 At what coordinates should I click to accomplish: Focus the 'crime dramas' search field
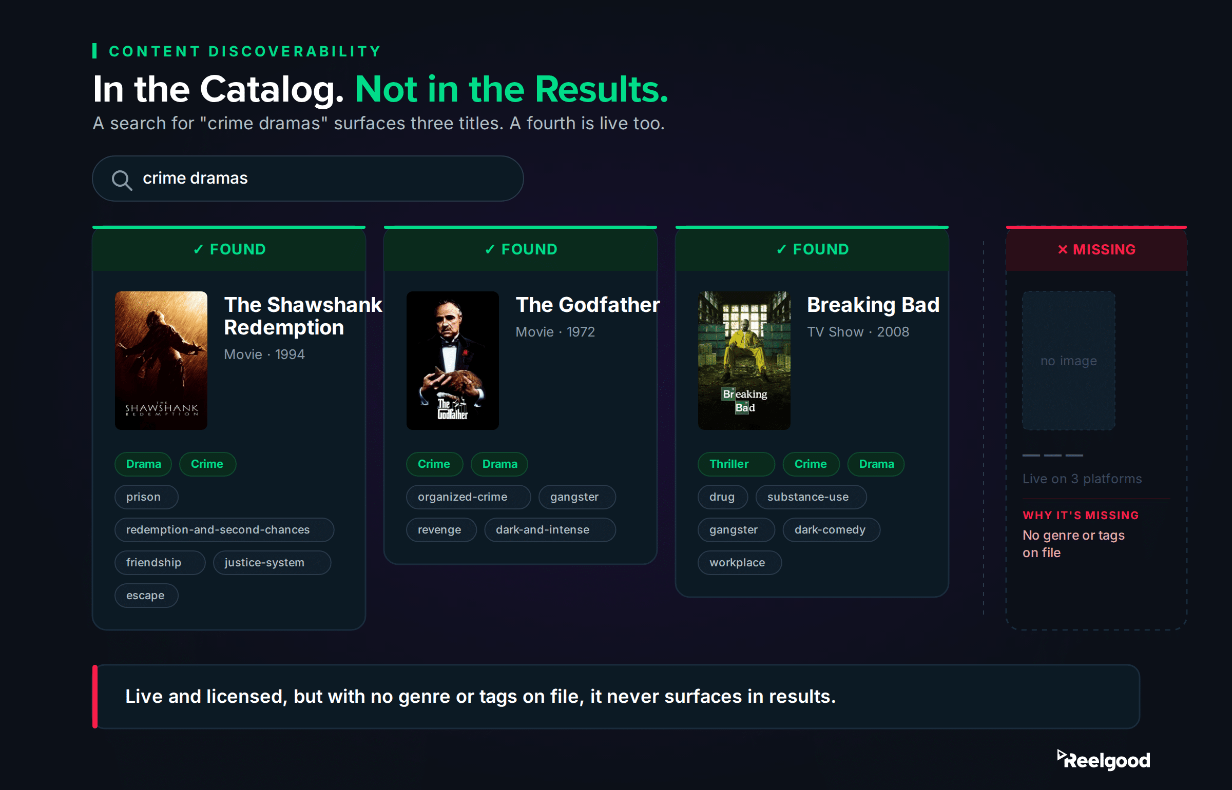308,179
